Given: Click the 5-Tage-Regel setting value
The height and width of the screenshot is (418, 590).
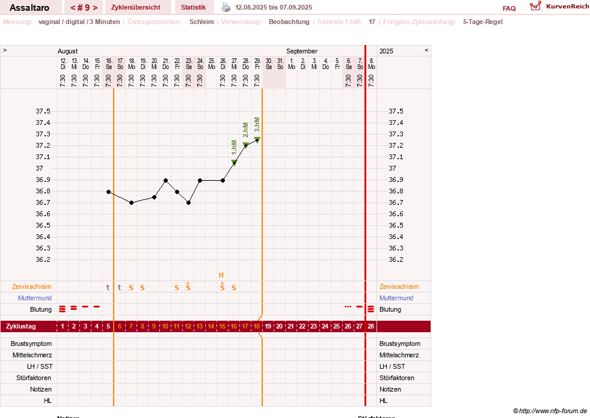Looking at the screenshot, I should 483,22.
